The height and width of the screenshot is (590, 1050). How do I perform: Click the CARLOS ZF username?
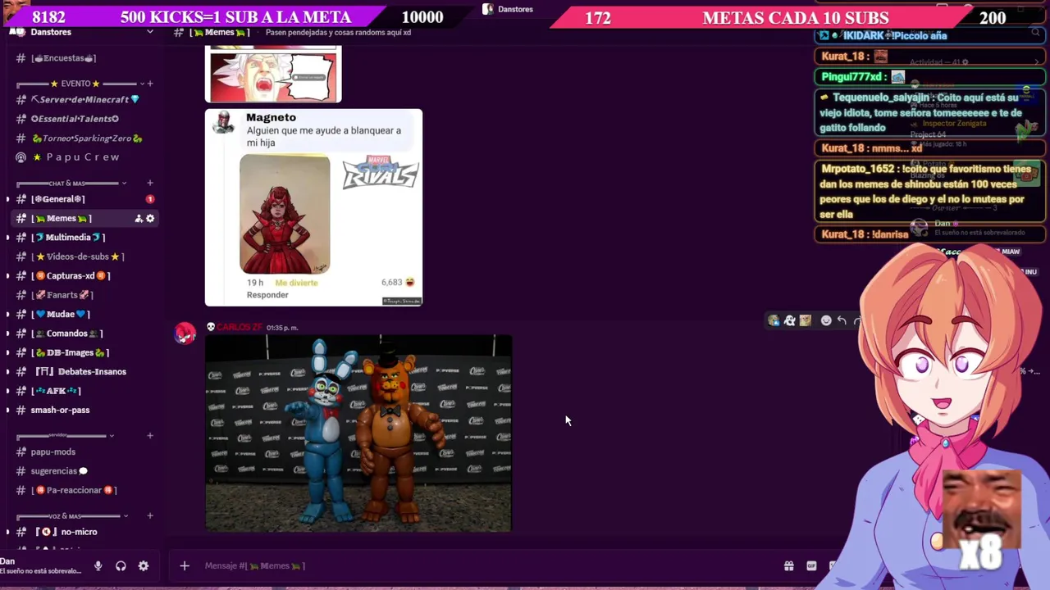[x=240, y=327]
